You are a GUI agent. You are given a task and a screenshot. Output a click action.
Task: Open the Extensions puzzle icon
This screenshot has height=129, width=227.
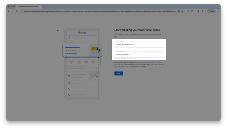click(x=192, y=11)
